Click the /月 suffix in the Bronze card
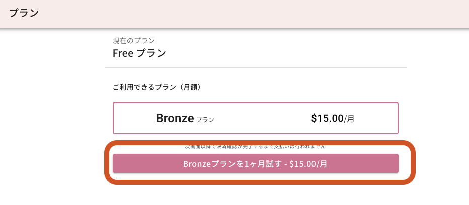The image size is (469, 205). pos(349,119)
